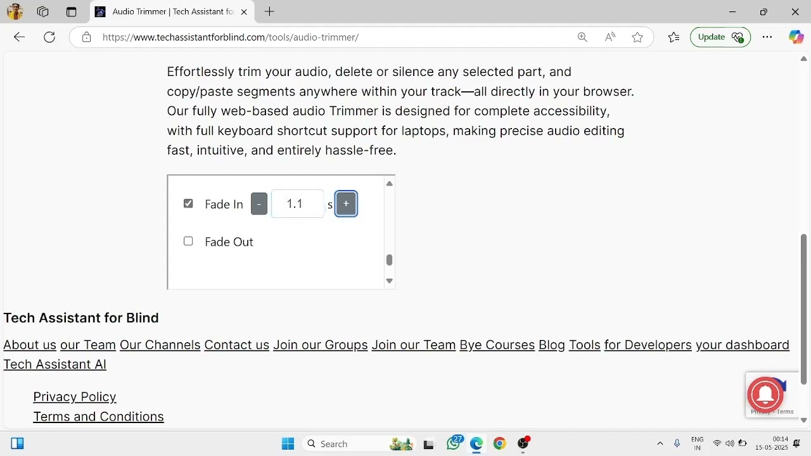This screenshot has width=811, height=456.
Task: Open the Blog link
Action: (x=551, y=345)
